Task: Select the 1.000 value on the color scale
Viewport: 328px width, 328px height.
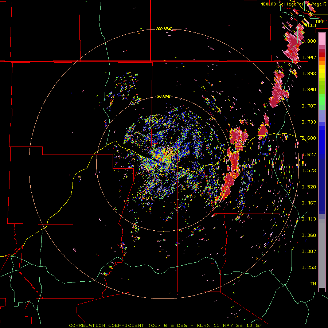Action: coord(309,41)
